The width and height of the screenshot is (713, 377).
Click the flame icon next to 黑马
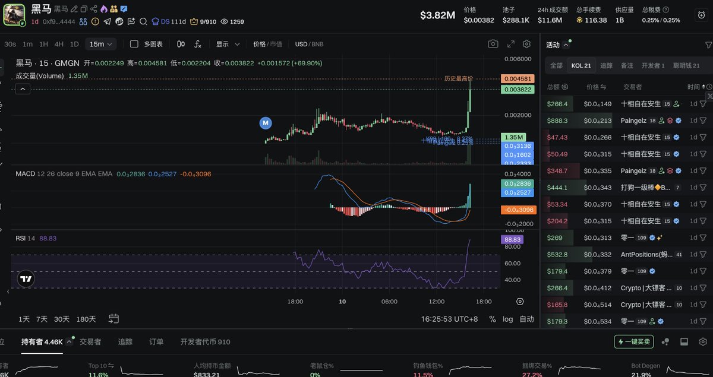point(103,9)
